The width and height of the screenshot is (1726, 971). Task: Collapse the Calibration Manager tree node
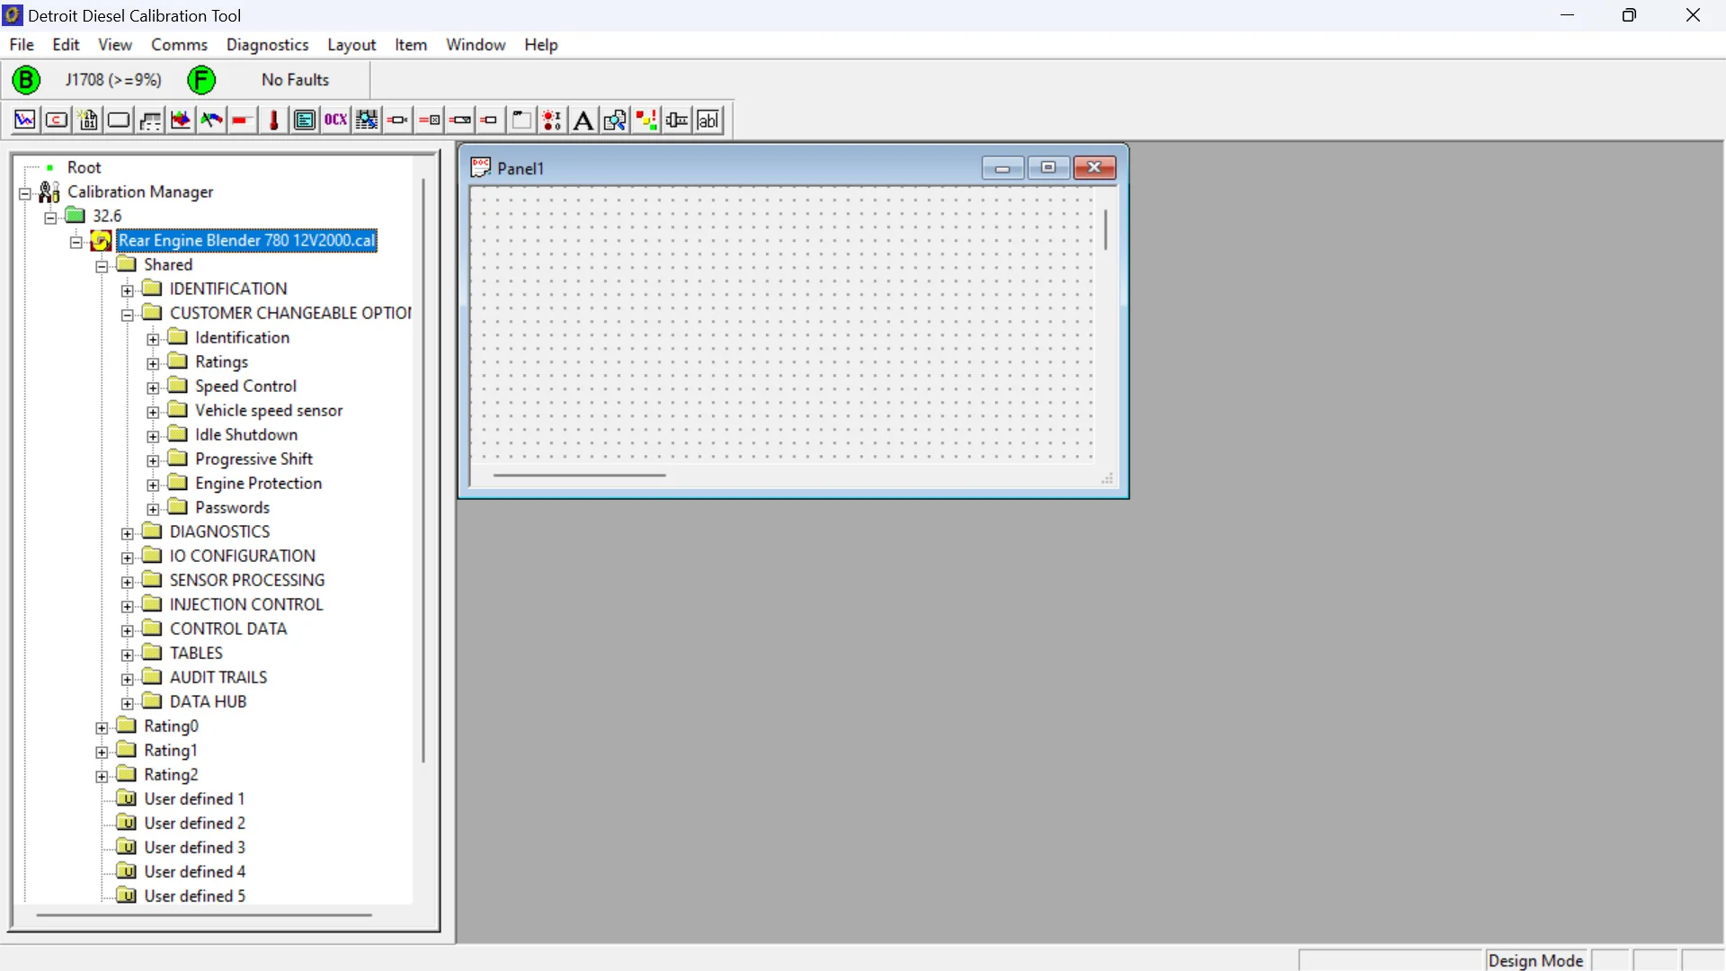point(25,192)
